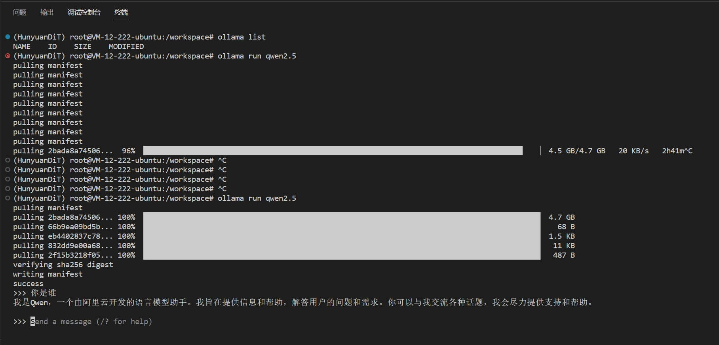This screenshot has height=345, width=719.
Task: Click the 96% pulling download progress bar
Action: point(333,151)
